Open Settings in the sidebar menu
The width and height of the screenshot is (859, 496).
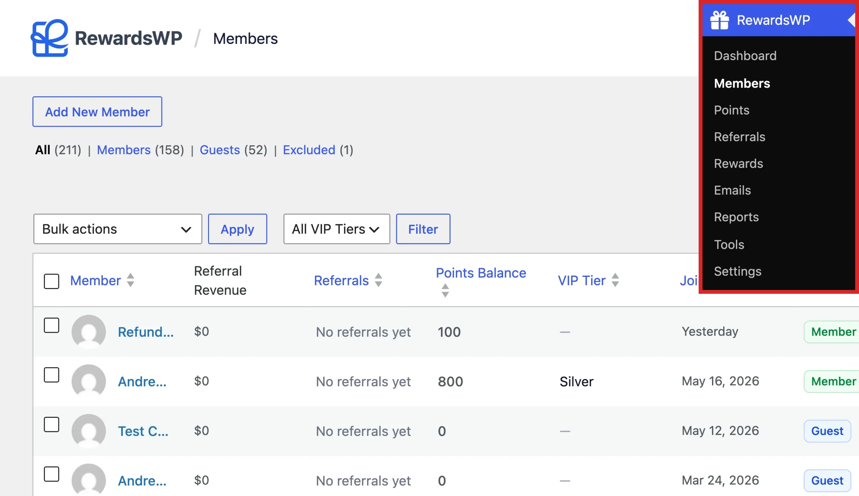[737, 271]
